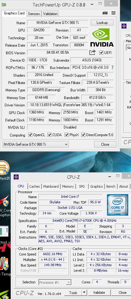
Task: Open the GPU-Z hamburger menu icon
Action: (113, 13)
